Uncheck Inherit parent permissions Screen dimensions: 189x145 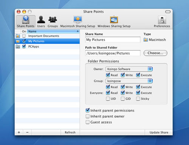pyautogui.click(x=88, y=110)
